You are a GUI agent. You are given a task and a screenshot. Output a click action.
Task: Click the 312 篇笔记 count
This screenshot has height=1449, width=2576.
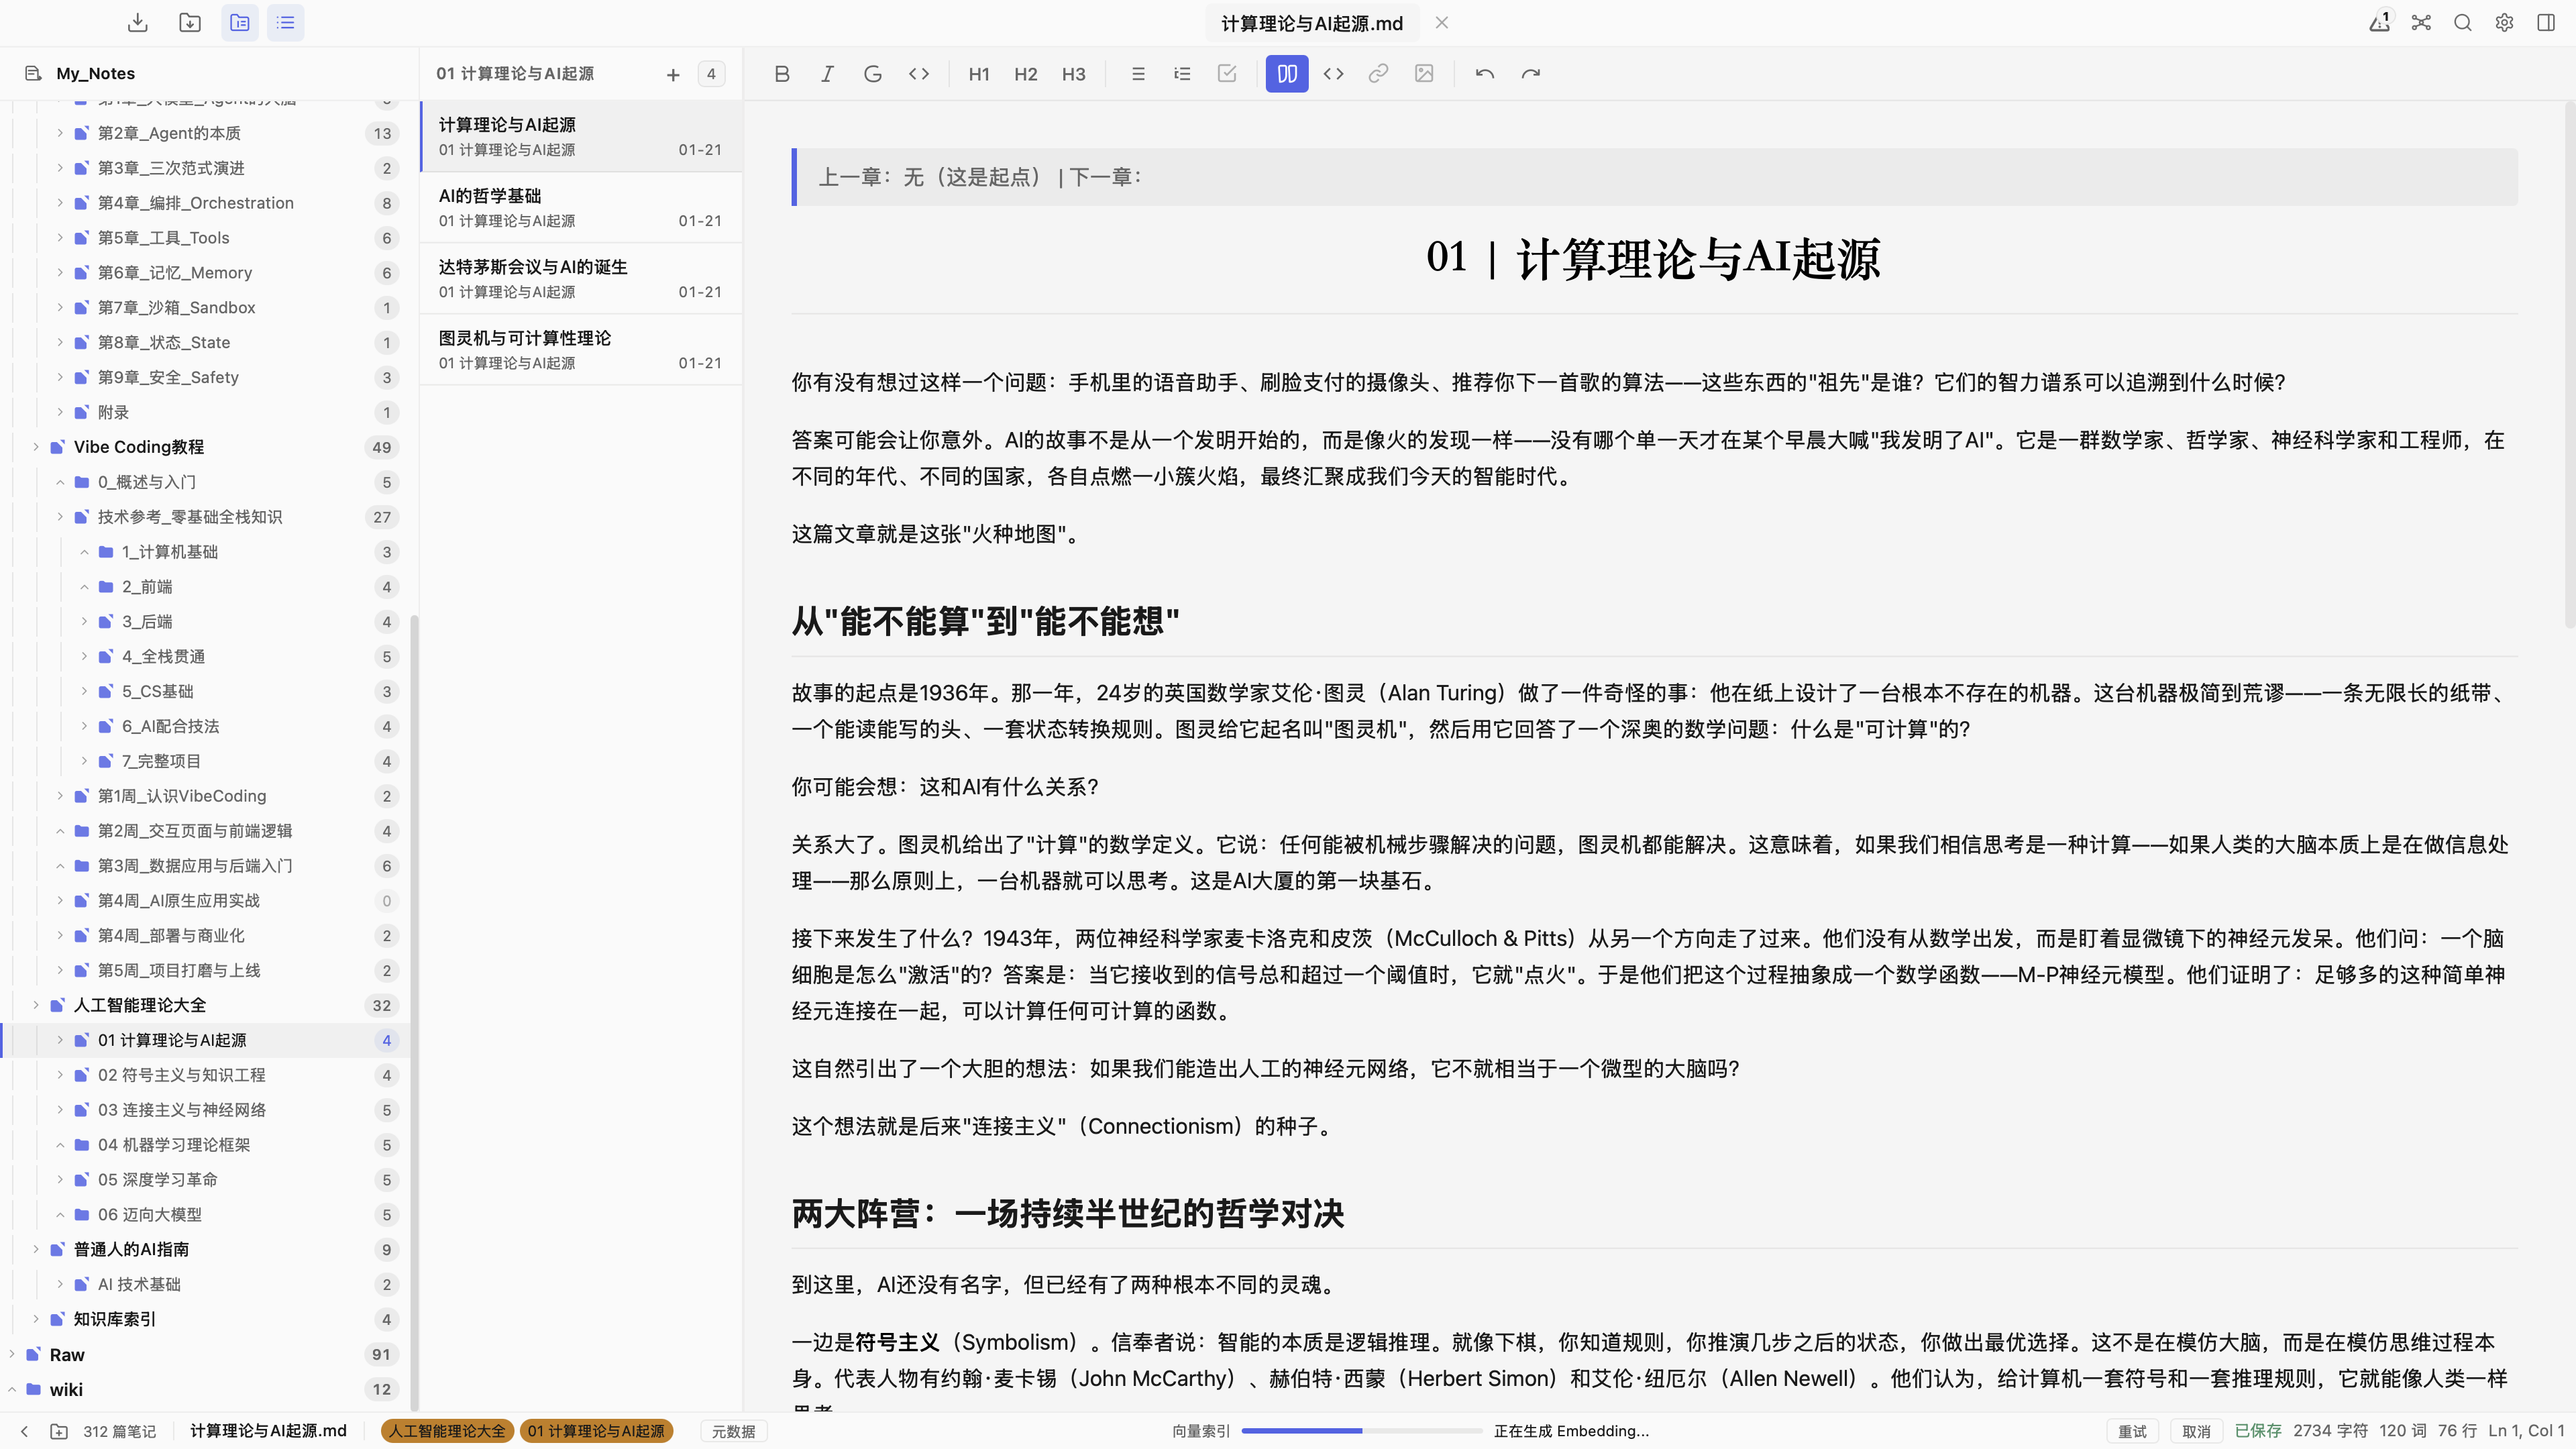[x=119, y=1431]
